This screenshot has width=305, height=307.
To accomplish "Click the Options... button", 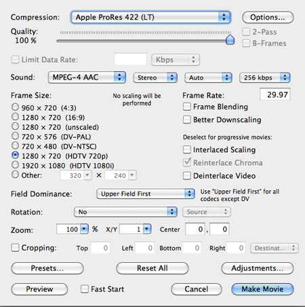I will pos(268,17).
